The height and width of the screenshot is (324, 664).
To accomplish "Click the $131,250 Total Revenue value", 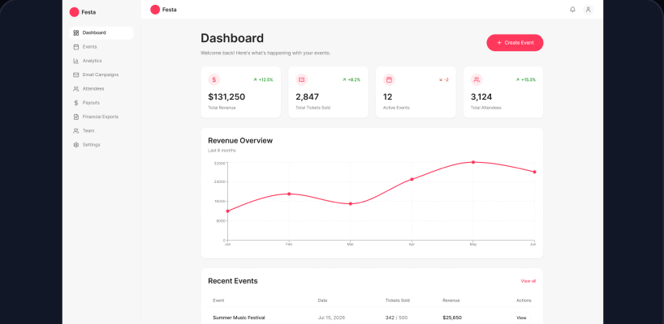I will 226,96.
